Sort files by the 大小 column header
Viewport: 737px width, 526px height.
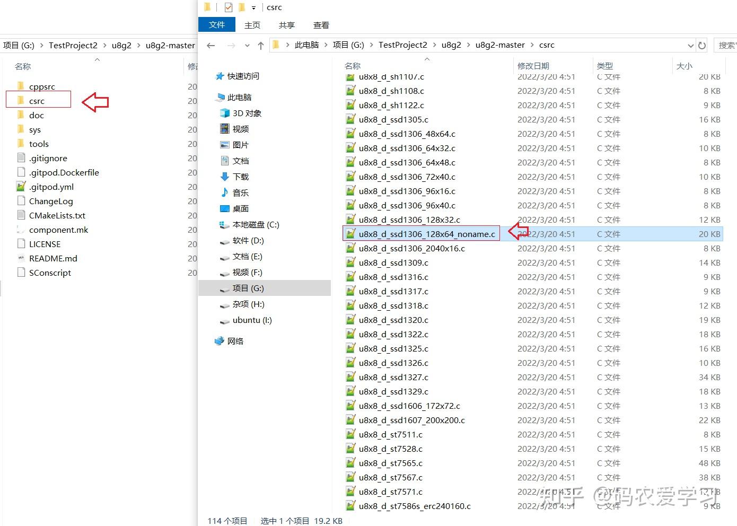click(x=685, y=66)
